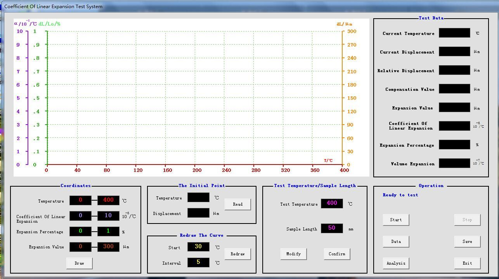
Task: Click Redraw to redraw the curve
Action: [x=237, y=254]
